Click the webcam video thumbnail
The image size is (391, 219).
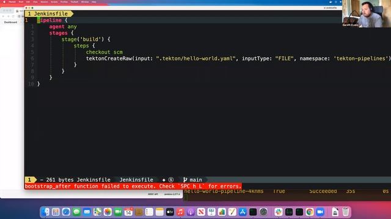(367, 13)
